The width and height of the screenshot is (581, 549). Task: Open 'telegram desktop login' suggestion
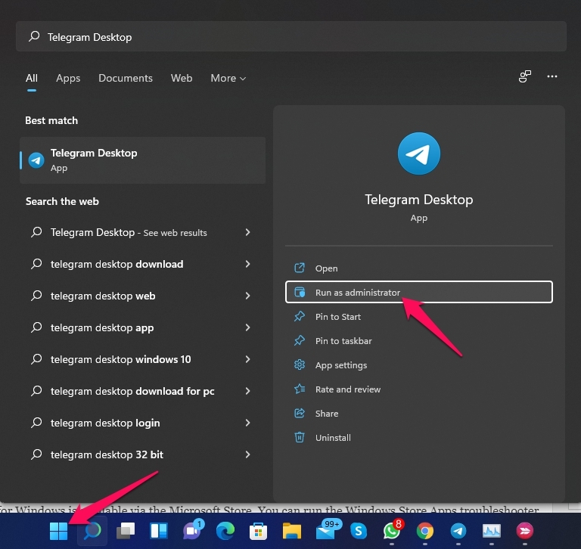pos(143,423)
